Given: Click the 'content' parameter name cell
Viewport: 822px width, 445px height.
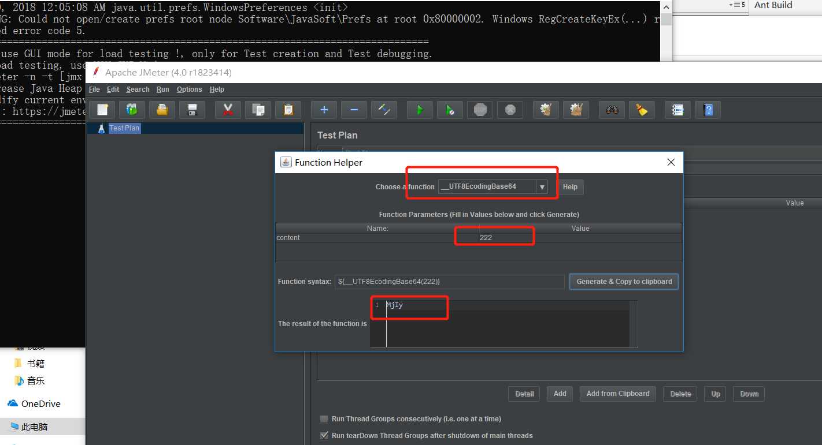Looking at the screenshot, I should point(377,238).
